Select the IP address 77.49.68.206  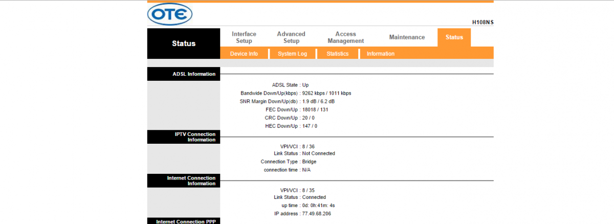pyautogui.click(x=317, y=213)
